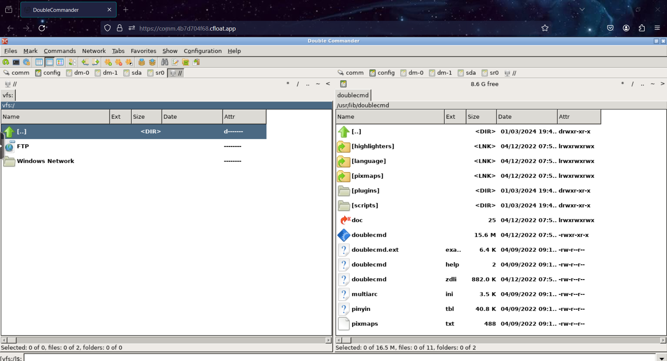Click the target equals source left-arrow icon

click(85, 62)
